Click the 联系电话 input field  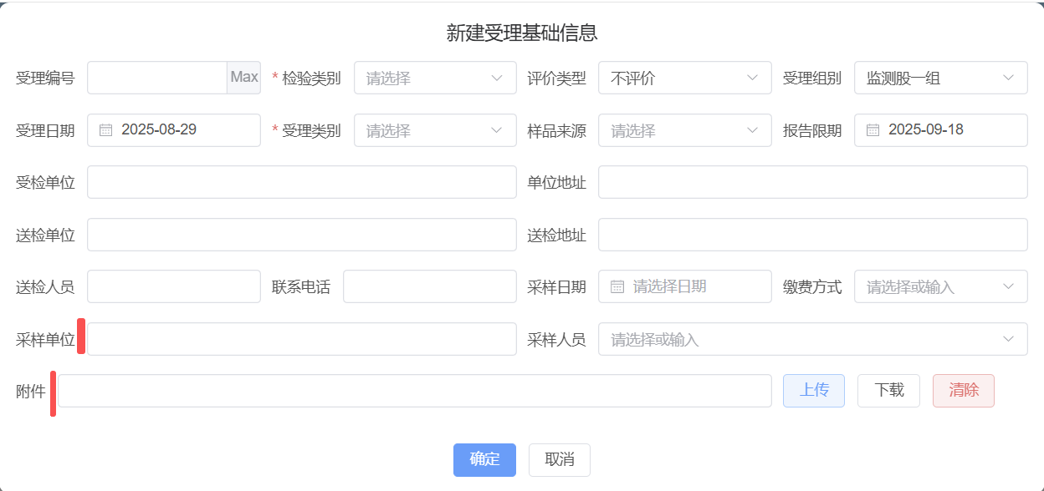click(x=430, y=286)
